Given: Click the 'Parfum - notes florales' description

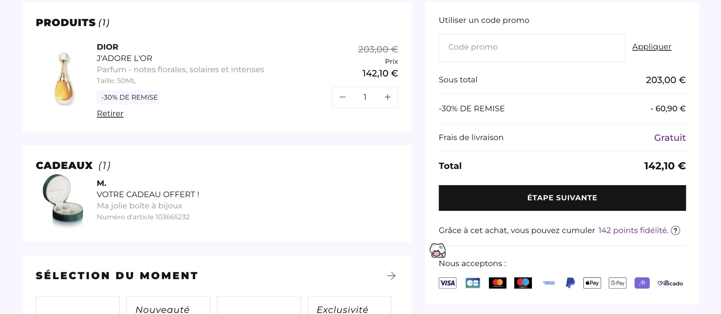Looking at the screenshot, I should (180, 70).
